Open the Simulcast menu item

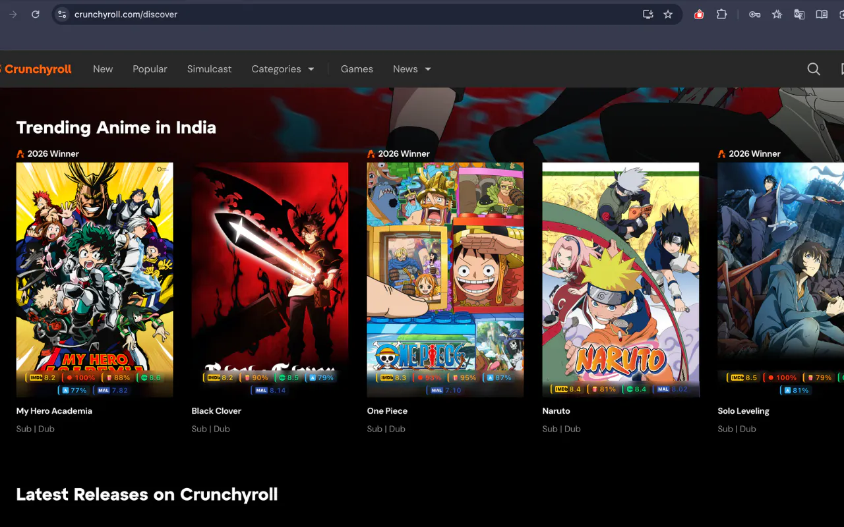pyautogui.click(x=209, y=69)
